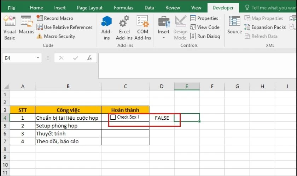
Task: Select column G header
Action: [x=237, y=86]
